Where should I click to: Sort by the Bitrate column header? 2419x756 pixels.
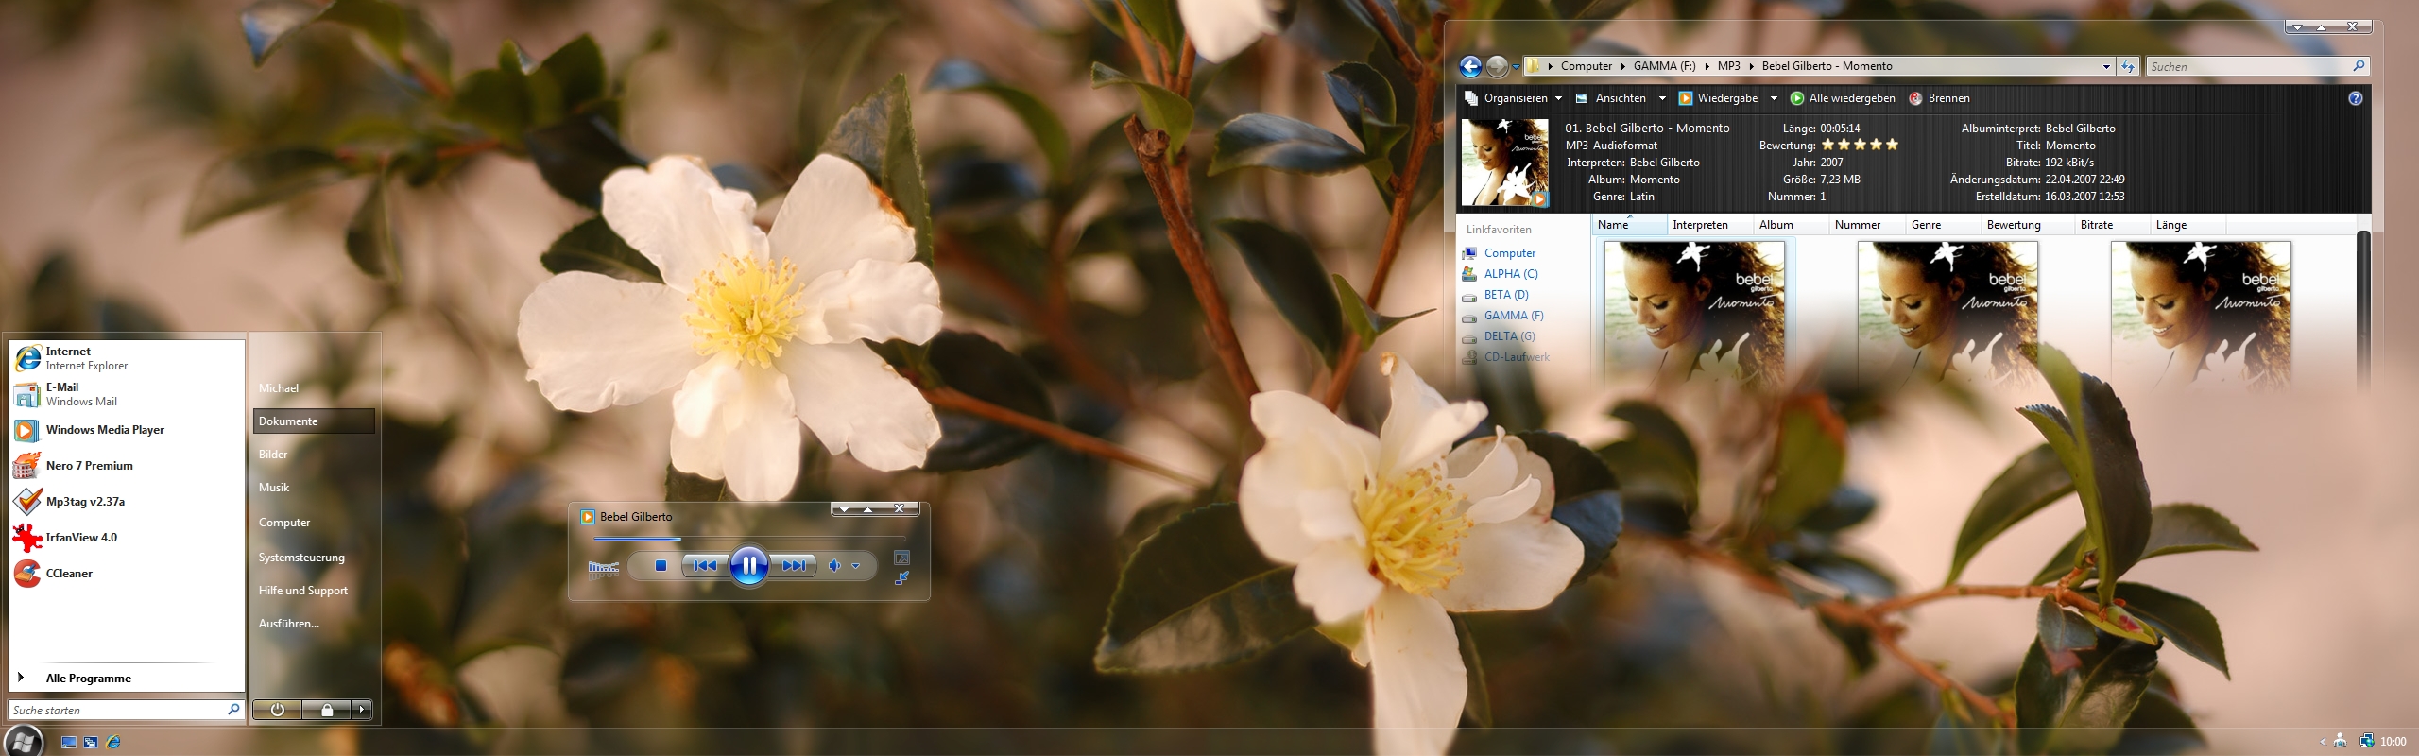point(2111,225)
